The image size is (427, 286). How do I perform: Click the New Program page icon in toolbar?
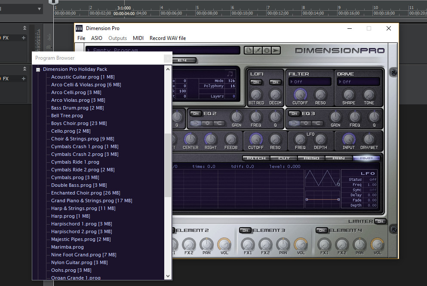[x=250, y=50]
